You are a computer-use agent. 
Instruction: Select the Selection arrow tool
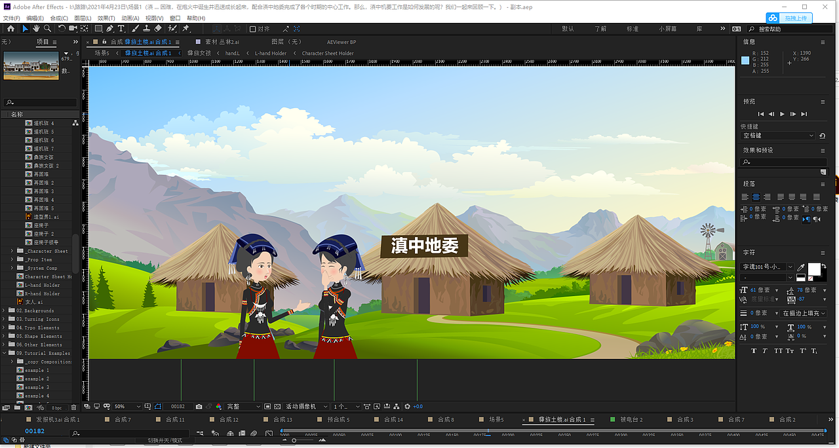[x=26, y=29]
